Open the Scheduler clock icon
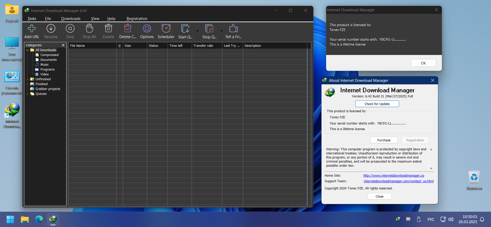 pos(166,28)
